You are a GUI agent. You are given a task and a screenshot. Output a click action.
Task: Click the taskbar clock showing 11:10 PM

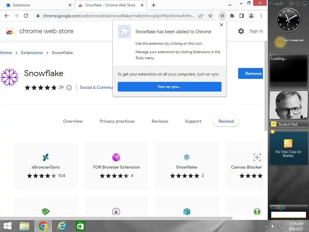[x=296, y=226]
